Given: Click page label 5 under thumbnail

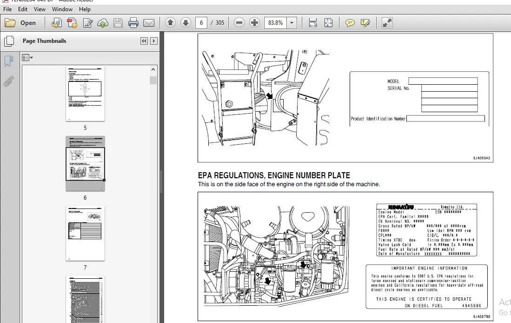Looking at the screenshot, I should [85, 128].
